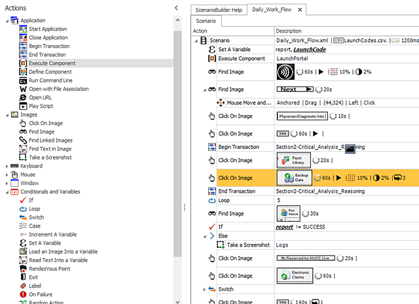Image resolution: width=419 pixels, height=304 pixels.
Task: Click the Begin Transaction icon in Actions
Action: [23, 46]
